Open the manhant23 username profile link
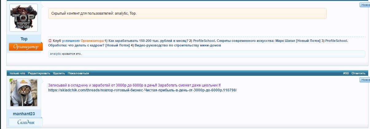370x129 pixels. (x=24, y=114)
